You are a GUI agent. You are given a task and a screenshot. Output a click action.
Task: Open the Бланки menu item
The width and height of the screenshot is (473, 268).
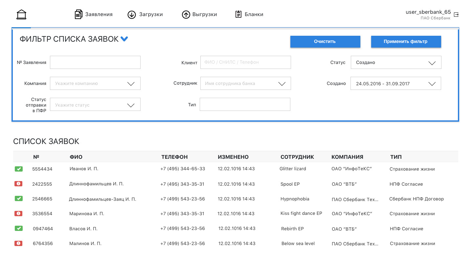coord(254,14)
